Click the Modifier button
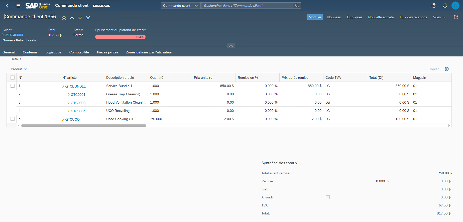Image resolution: width=463 pixels, height=222 pixels. point(315,17)
